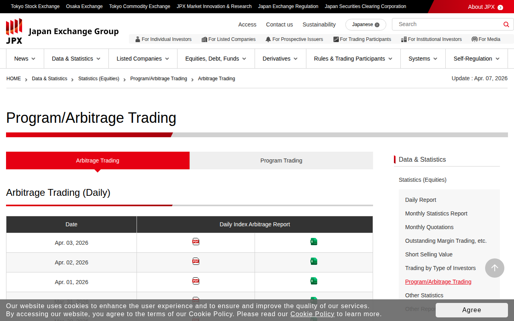The height and width of the screenshot is (321, 514).
Task: Open Japan Exchange Regulation link
Action: (x=288, y=6)
